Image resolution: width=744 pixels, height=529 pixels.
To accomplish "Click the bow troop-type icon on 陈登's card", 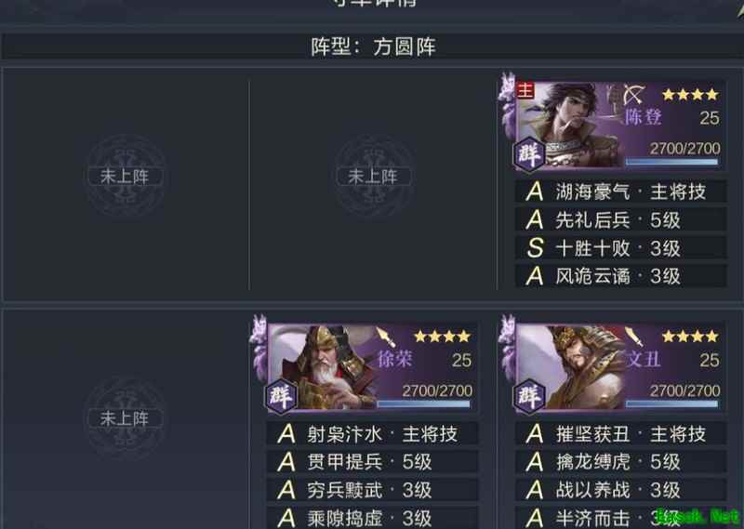I will tap(633, 95).
